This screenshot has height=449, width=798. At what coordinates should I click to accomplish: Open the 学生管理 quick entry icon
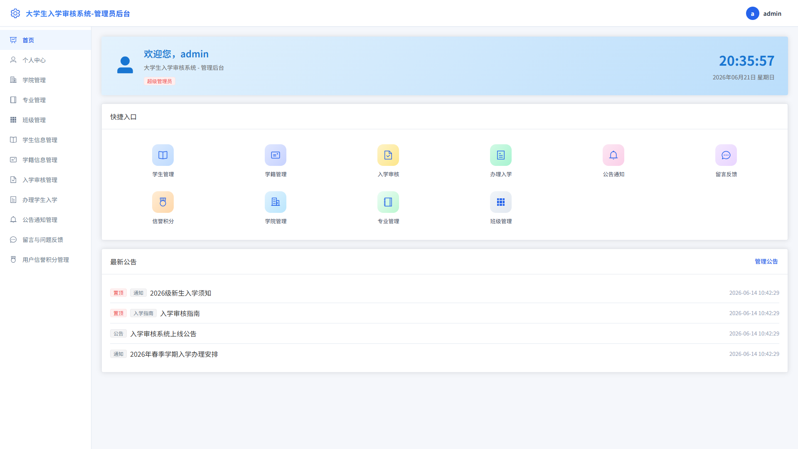click(x=163, y=155)
